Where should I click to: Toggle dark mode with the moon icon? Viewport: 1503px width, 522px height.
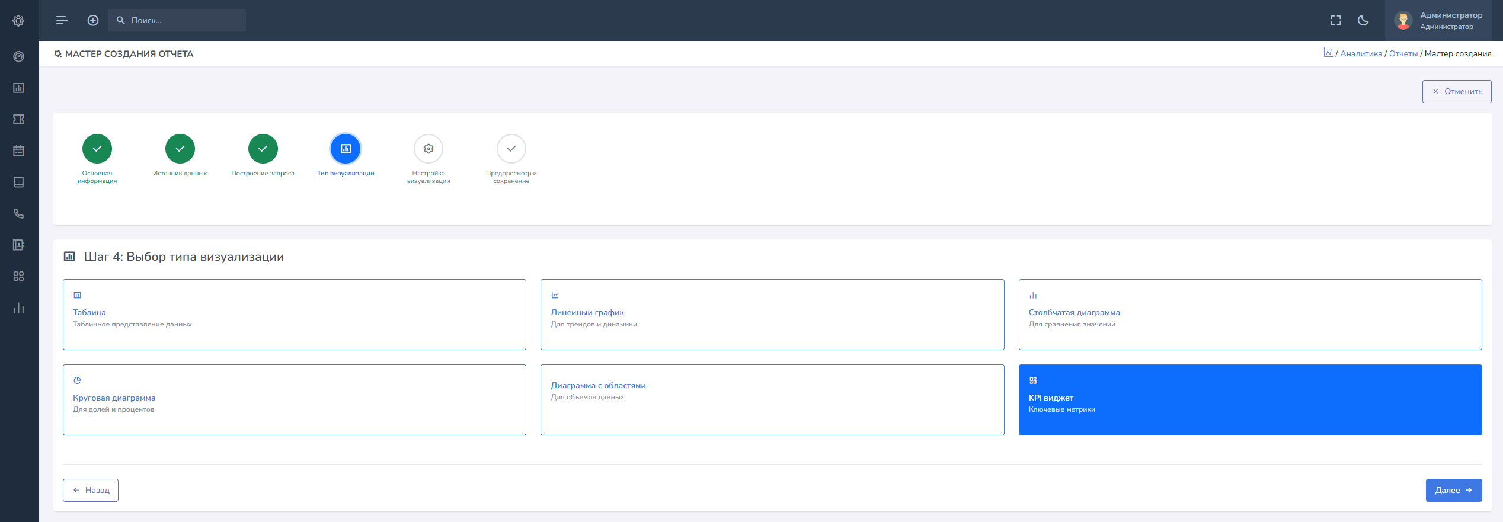(1363, 21)
